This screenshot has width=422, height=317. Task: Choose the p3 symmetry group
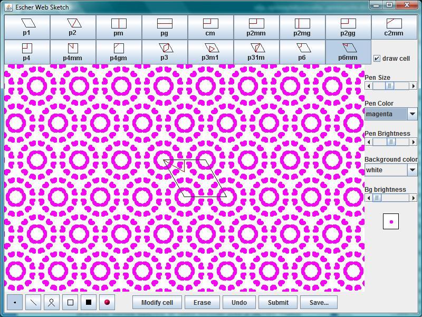(x=165, y=52)
